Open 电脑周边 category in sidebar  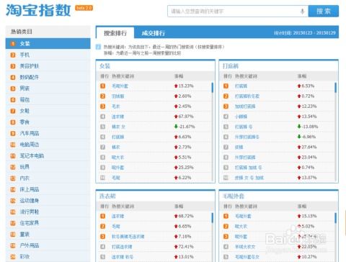(x=48, y=145)
